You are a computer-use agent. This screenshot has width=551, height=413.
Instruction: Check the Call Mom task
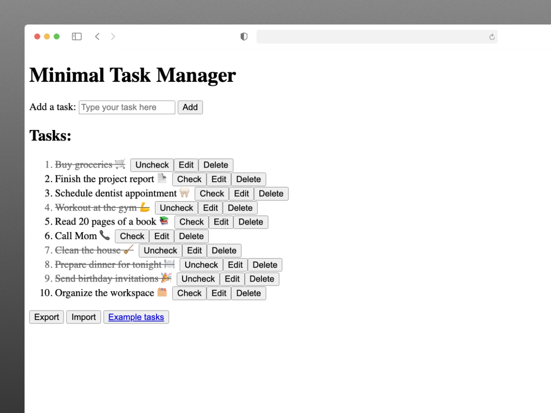131,236
